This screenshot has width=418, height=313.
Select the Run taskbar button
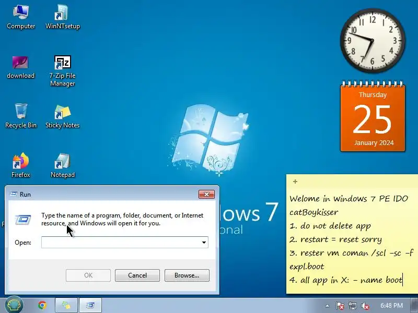[x=90, y=305]
